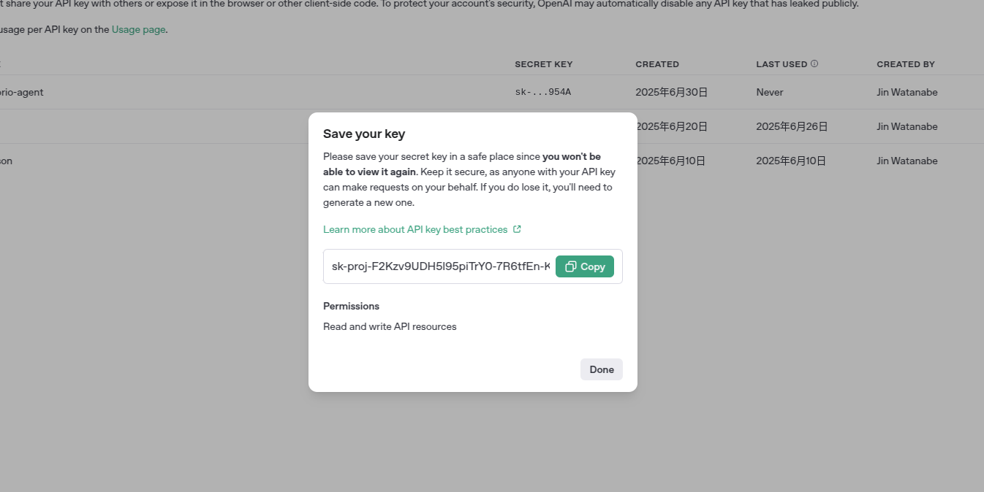Open Learn more about API key best practices
984x492 pixels.
(415, 229)
